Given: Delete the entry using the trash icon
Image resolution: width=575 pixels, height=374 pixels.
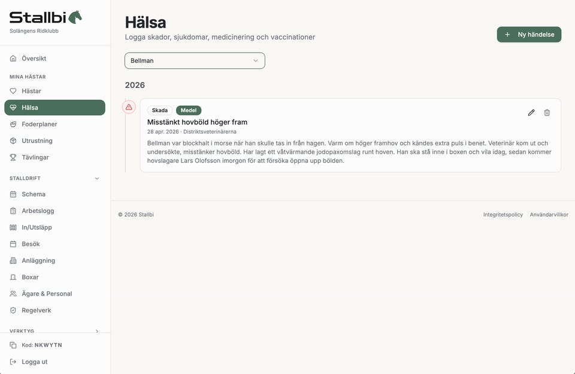Looking at the screenshot, I should (547, 112).
